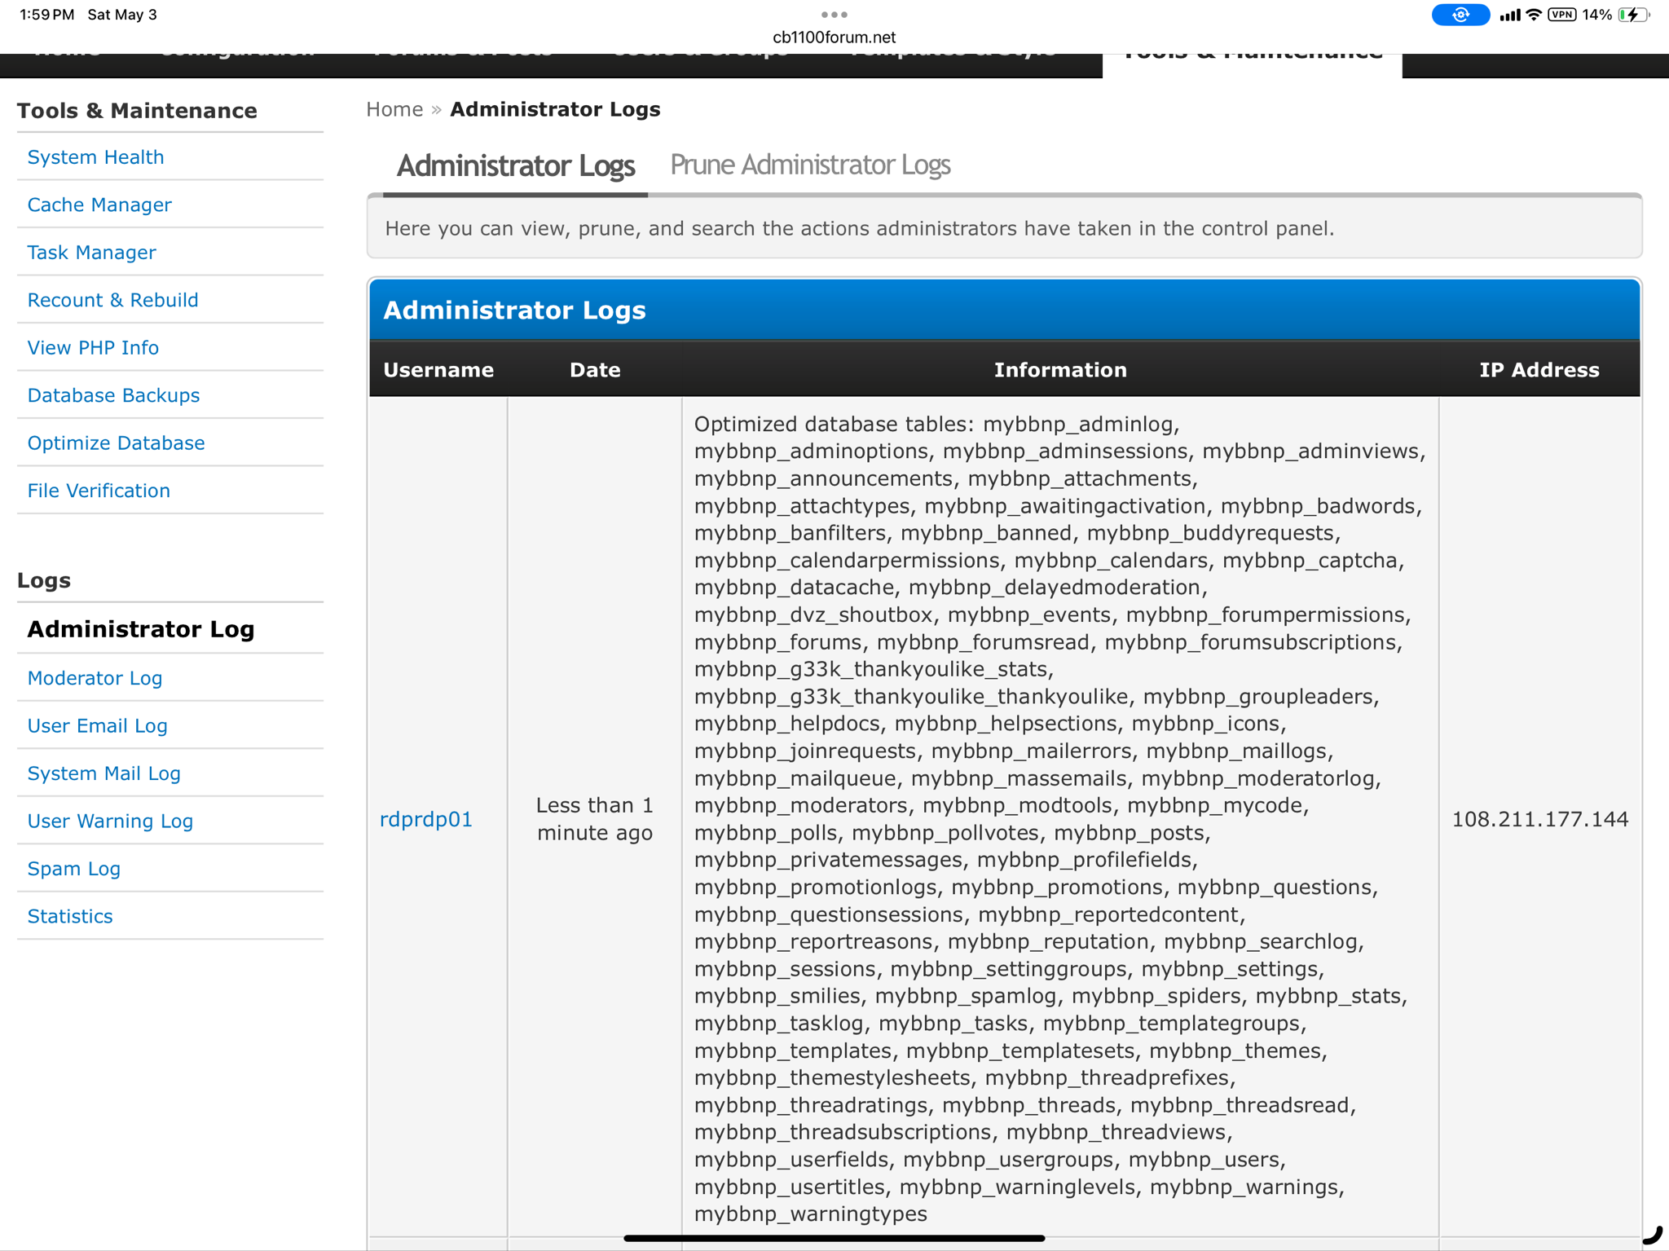Open User Warning Log

pos(110,822)
